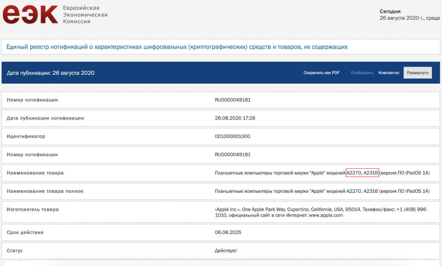The height and width of the screenshot is (266, 442).
Task: Click the Отображать label
Action: [362, 73]
